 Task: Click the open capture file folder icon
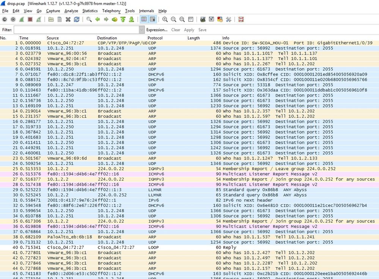(50, 19)
